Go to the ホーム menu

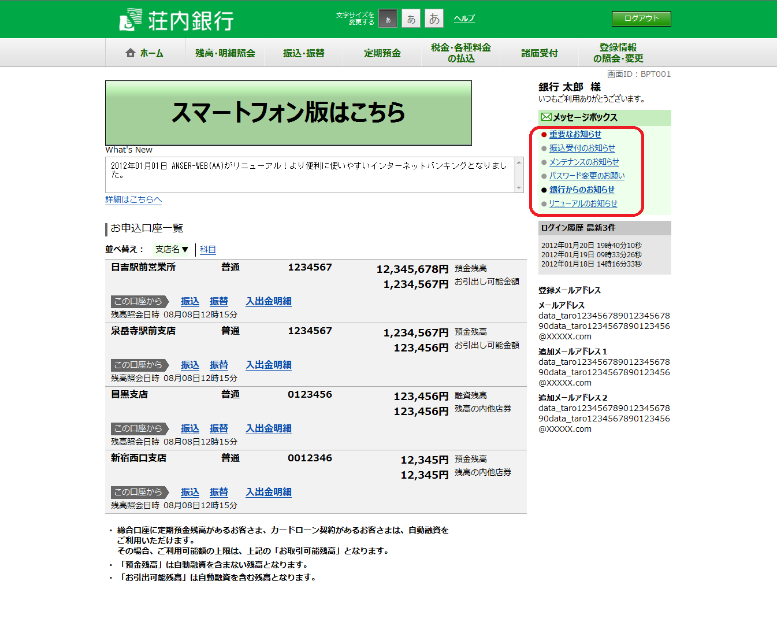point(145,53)
